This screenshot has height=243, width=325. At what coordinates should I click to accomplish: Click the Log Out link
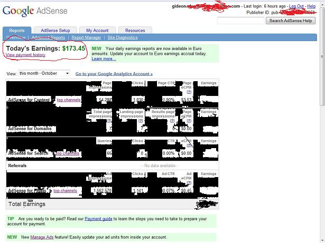click(296, 6)
